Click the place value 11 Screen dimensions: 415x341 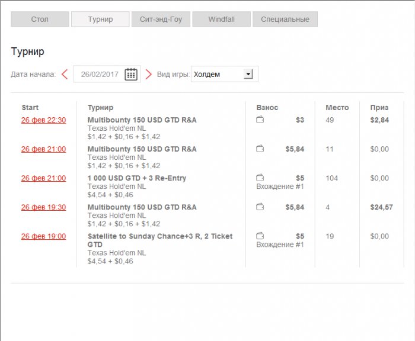click(x=330, y=149)
